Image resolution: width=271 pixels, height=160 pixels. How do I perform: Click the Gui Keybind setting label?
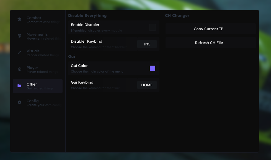point(82,82)
